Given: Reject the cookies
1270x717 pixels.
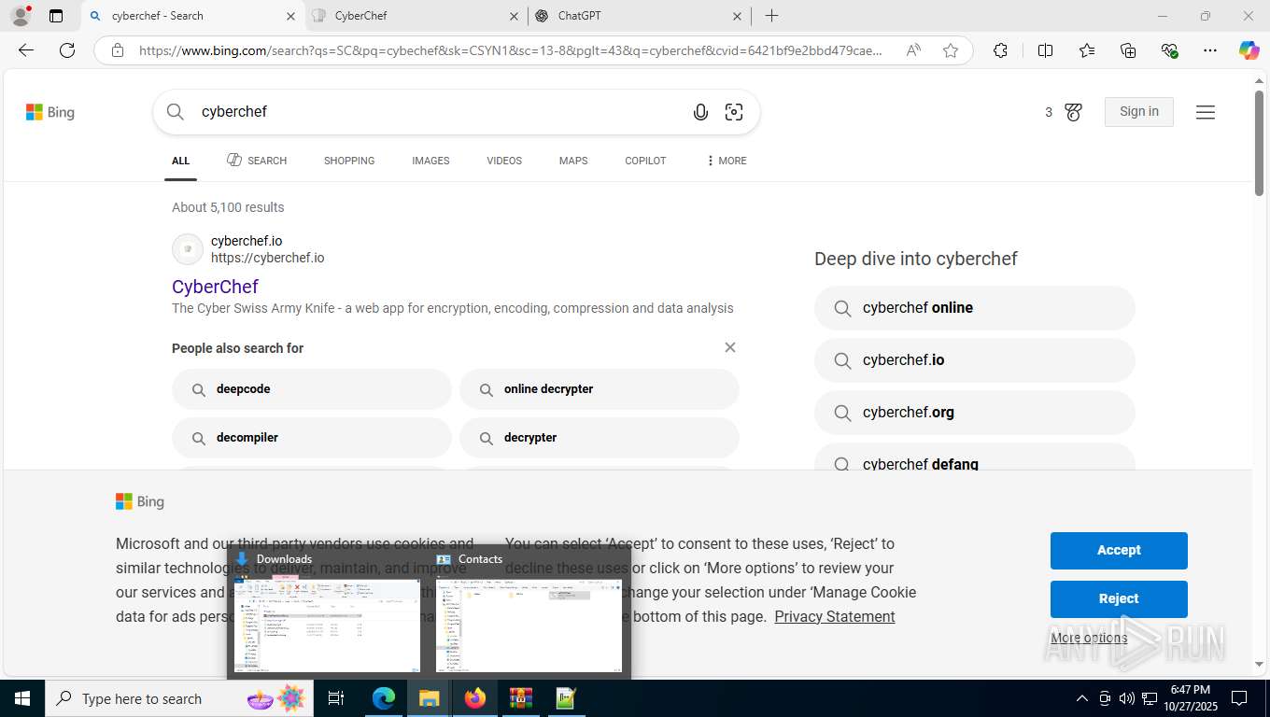Looking at the screenshot, I should 1119,598.
